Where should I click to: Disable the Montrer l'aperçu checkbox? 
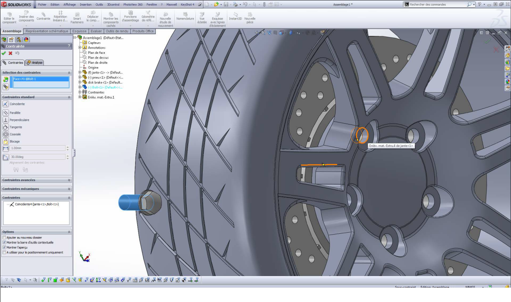[x=4, y=247]
